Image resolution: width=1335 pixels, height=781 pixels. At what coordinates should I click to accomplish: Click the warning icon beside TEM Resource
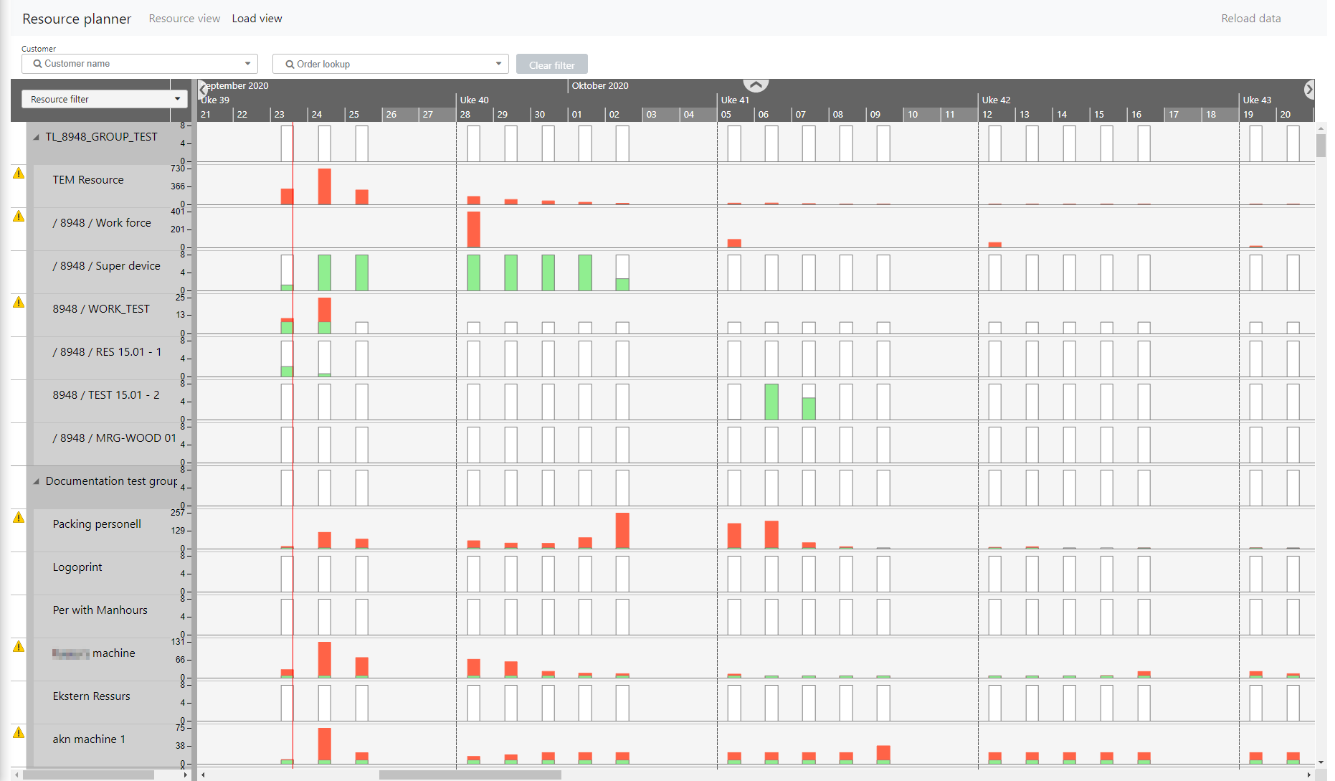pyautogui.click(x=19, y=174)
